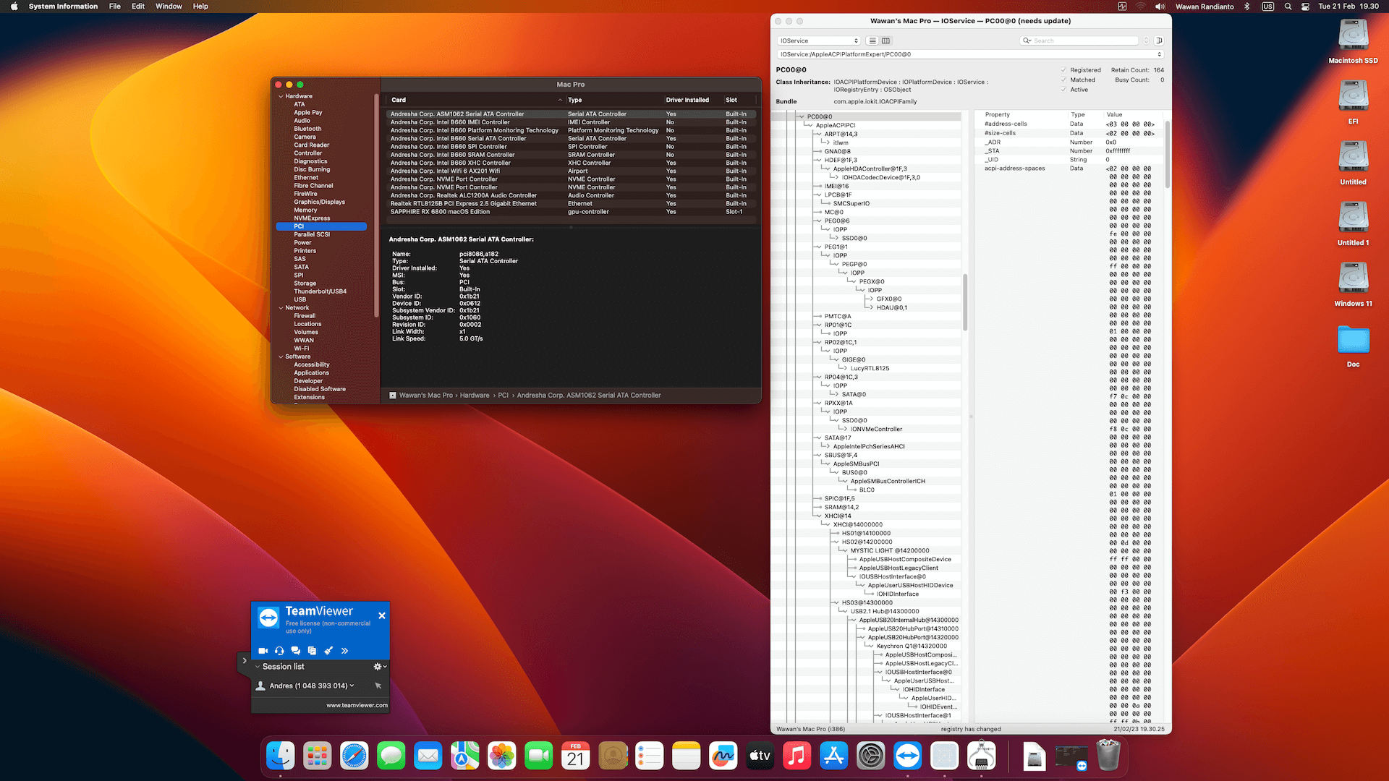Open www.teamviewer.com link
This screenshot has height=781, width=1389.
click(x=357, y=705)
